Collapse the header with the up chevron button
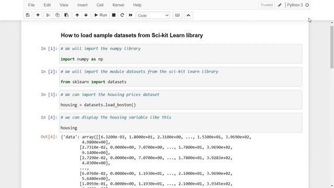The image size is (334, 188). coord(188,15)
